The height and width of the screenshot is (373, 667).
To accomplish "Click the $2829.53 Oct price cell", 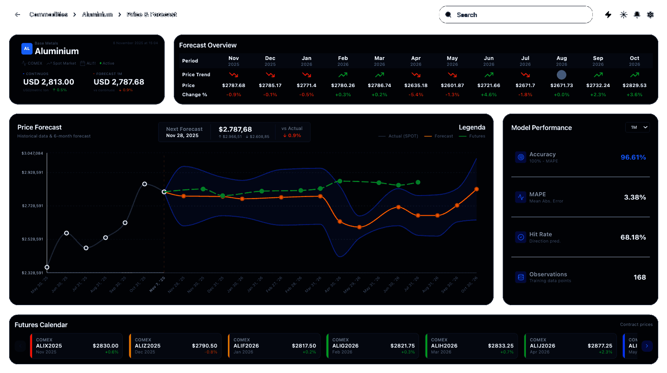I will coord(634,85).
